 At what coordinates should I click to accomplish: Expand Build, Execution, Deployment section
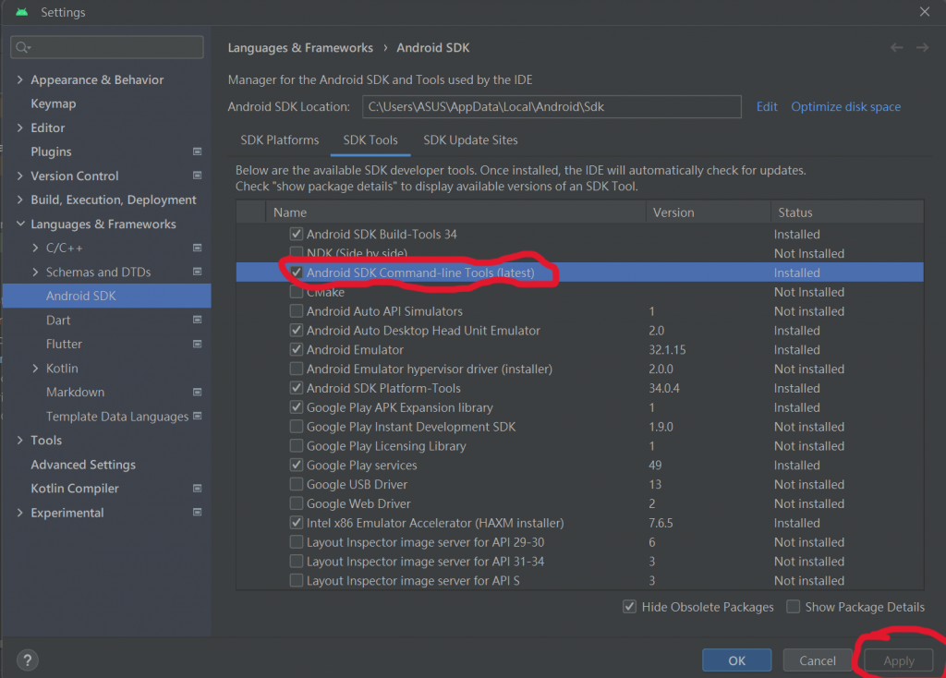click(x=20, y=200)
